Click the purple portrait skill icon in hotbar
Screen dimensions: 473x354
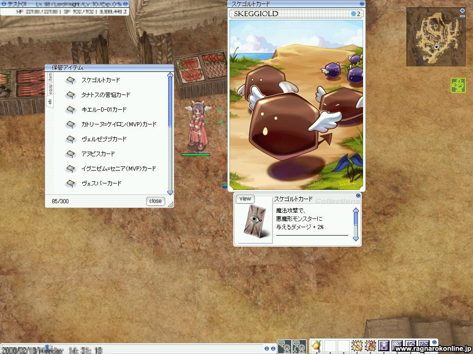coord(384,345)
